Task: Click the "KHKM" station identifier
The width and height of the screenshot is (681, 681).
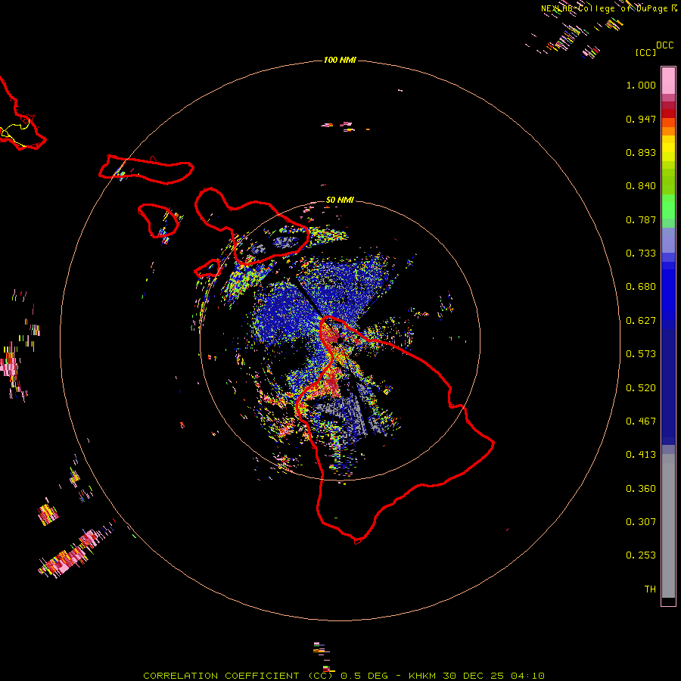Action: click(422, 676)
